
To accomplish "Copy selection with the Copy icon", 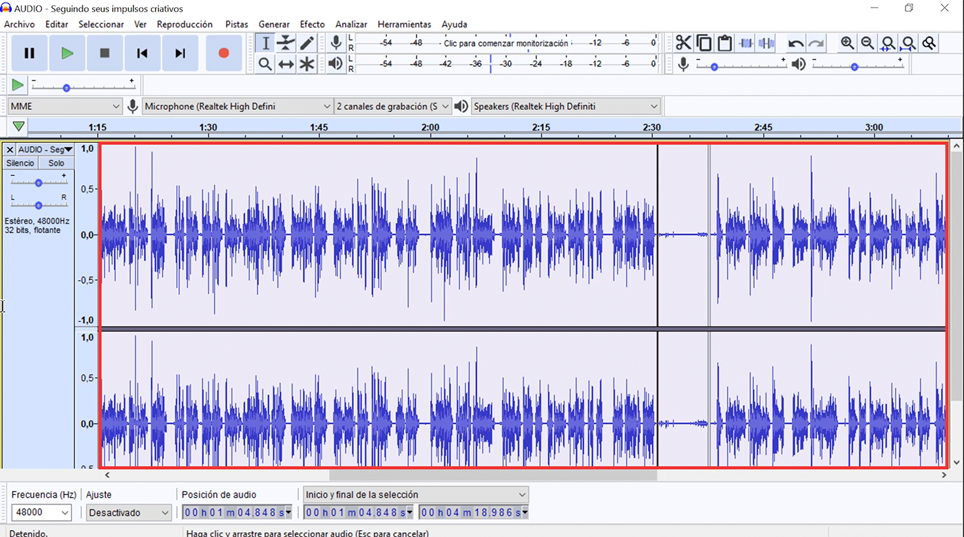I will tap(704, 43).
